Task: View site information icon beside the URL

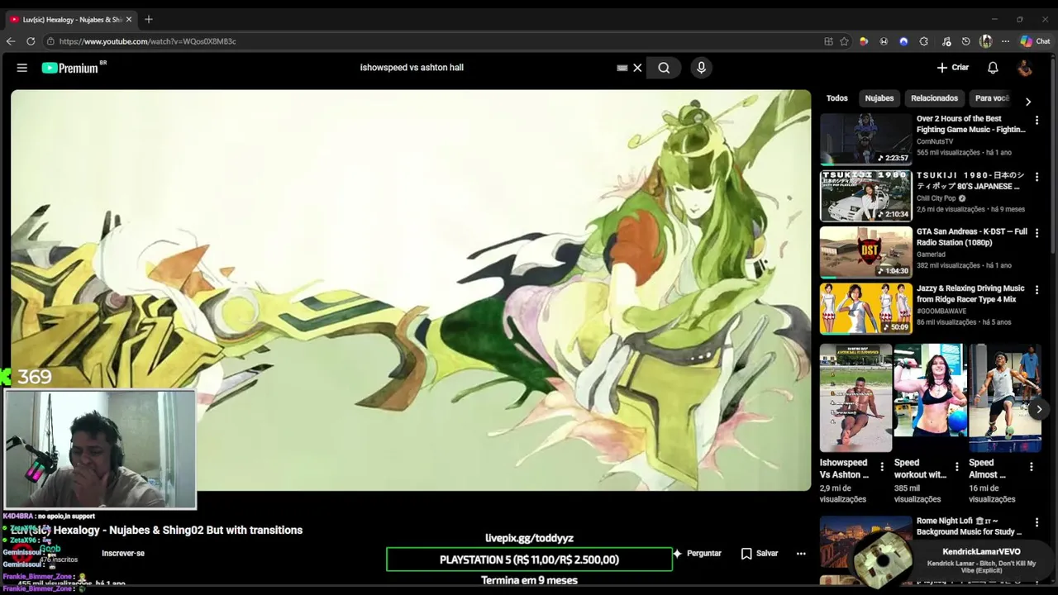Action: coord(50,41)
